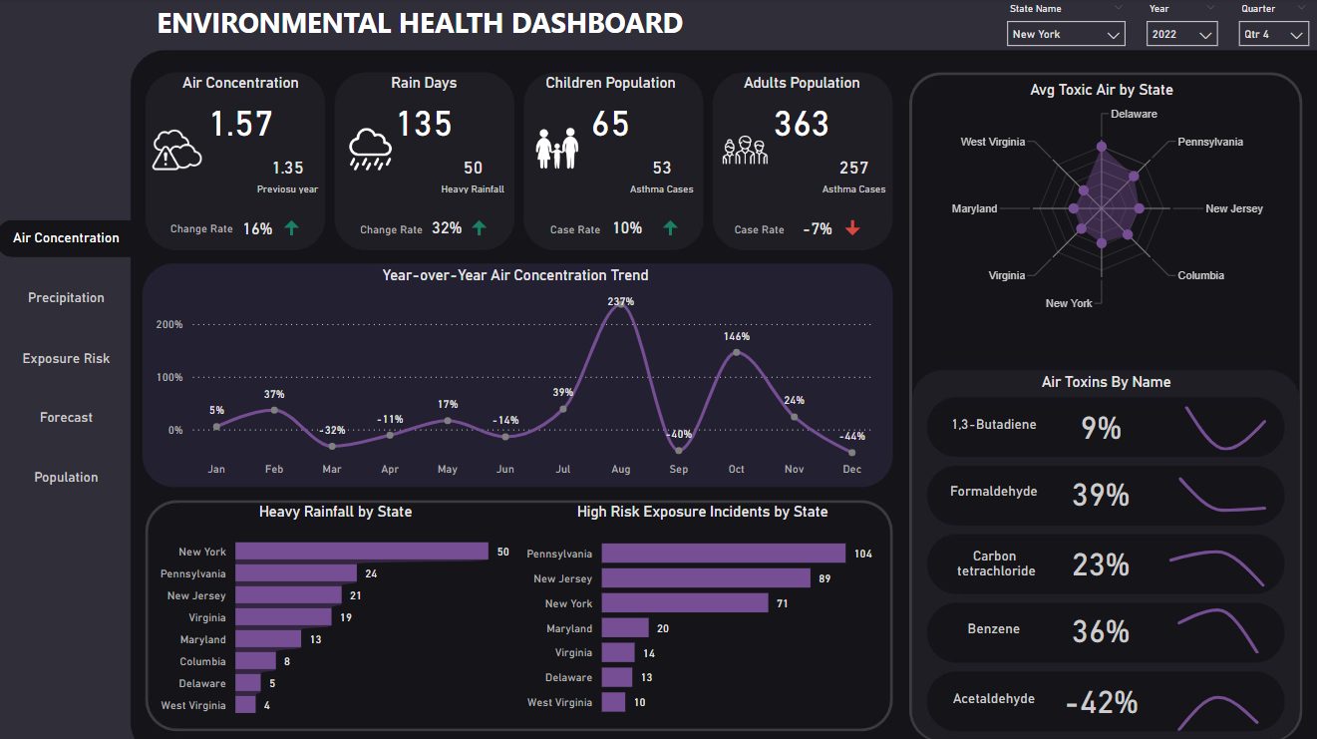Select the New York bar in High Risk Exposure

pos(685,603)
